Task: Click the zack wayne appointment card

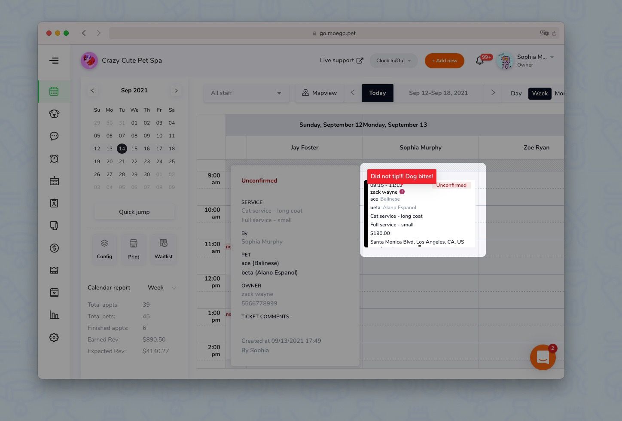Action: coord(420,214)
